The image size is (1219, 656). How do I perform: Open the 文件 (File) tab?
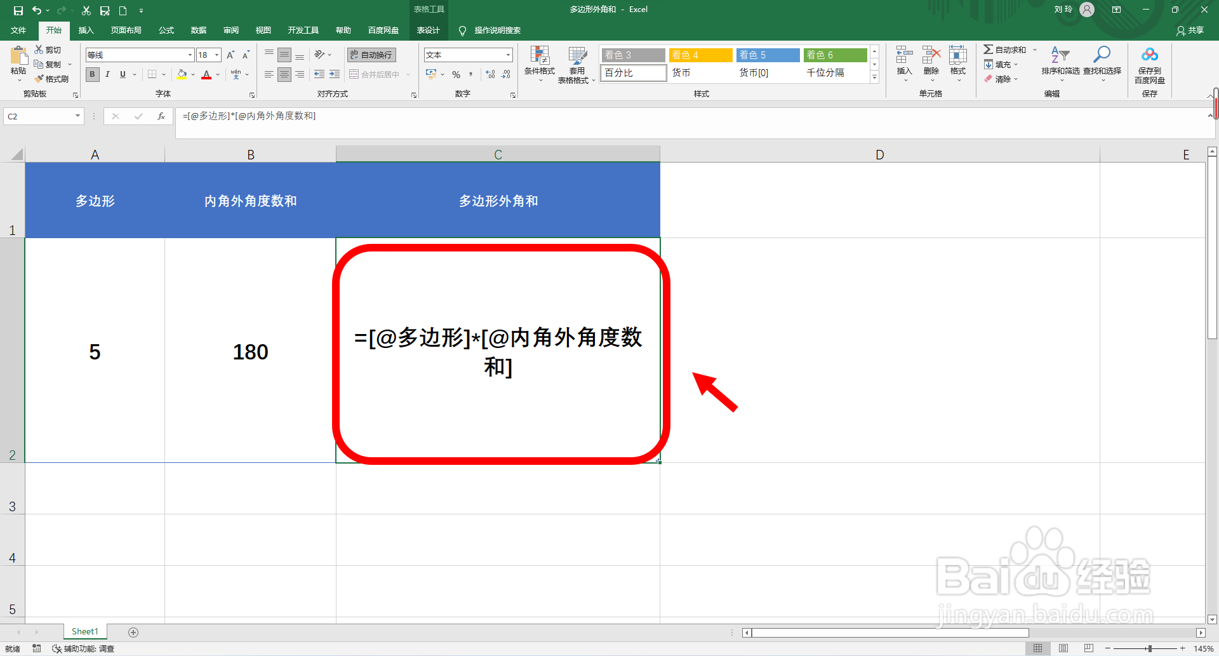click(x=18, y=30)
